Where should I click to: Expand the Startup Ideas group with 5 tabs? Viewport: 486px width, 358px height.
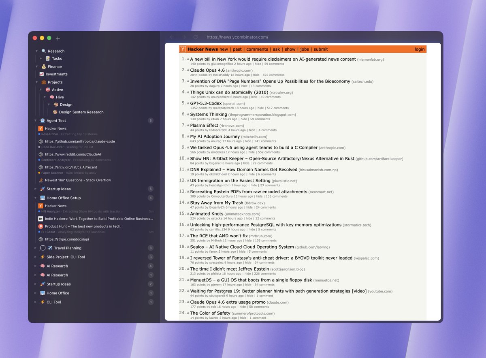pos(36,189)
